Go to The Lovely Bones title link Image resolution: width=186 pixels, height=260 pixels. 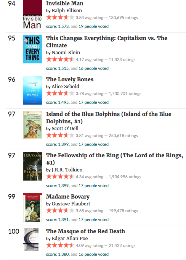(70, 79)
